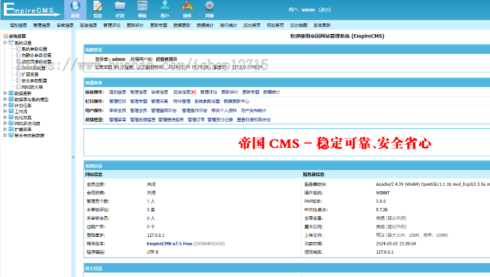
Task: Select 后台首页 in the submenu bar
Action: pyautogui.click(x=252, y=25)
